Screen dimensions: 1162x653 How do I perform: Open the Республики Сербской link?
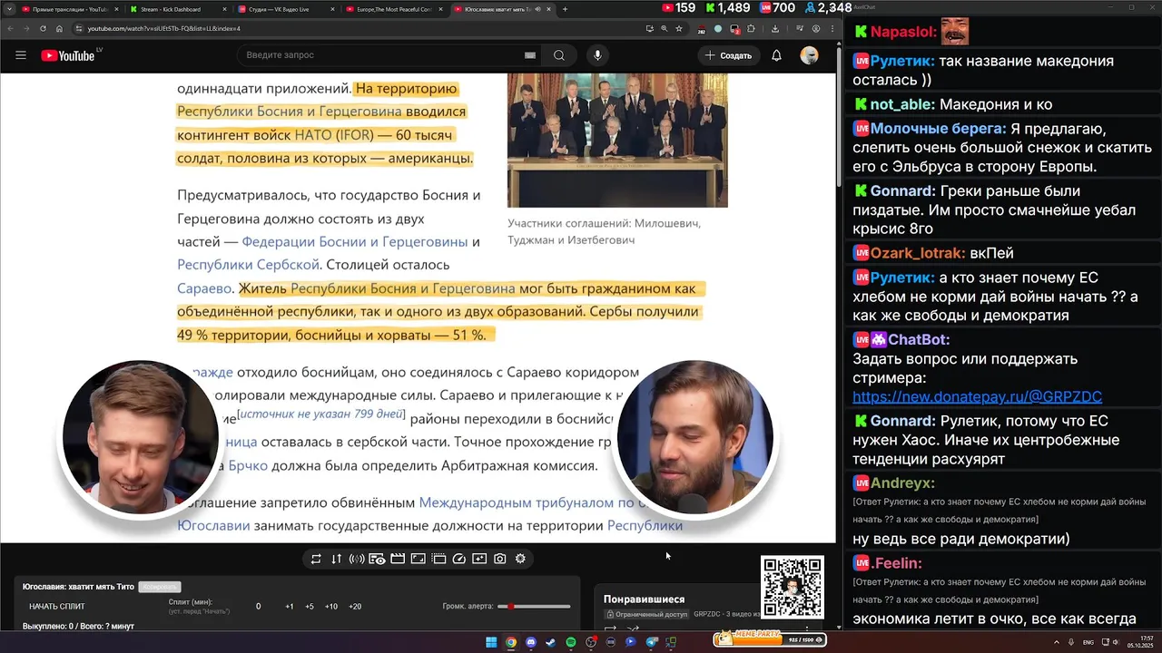click(248, 265)
